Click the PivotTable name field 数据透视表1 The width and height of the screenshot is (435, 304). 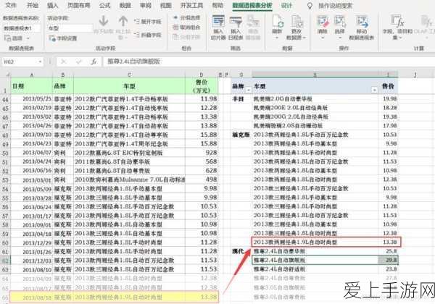22,28
